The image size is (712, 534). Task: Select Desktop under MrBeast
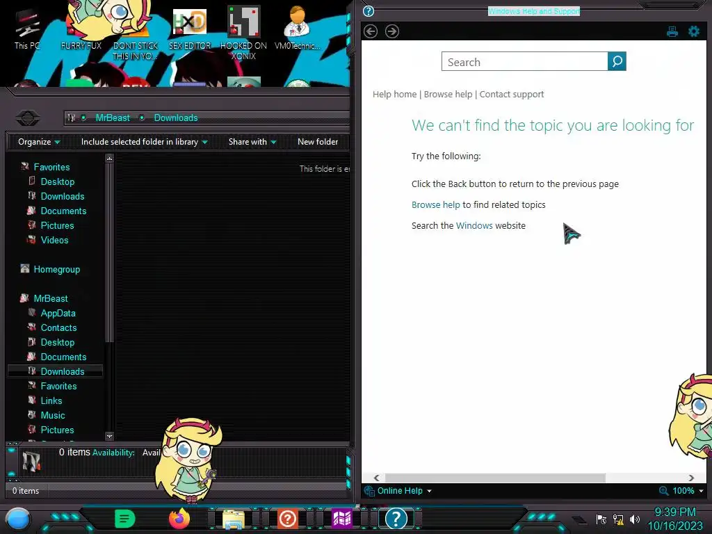(57, 342)
